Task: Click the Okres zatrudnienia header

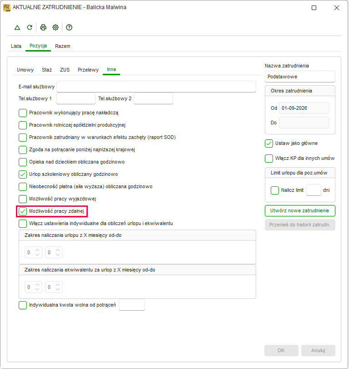Action: coord(300,91)
